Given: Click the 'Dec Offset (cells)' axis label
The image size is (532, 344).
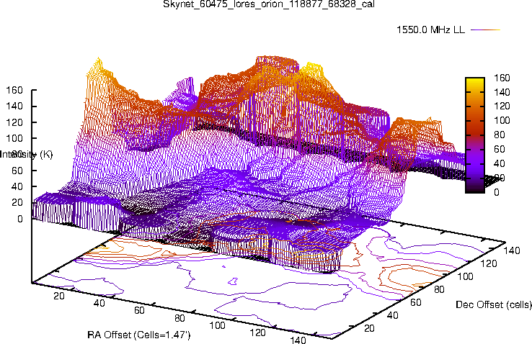Looking at the screenshot, I should [x=494, y=304].
